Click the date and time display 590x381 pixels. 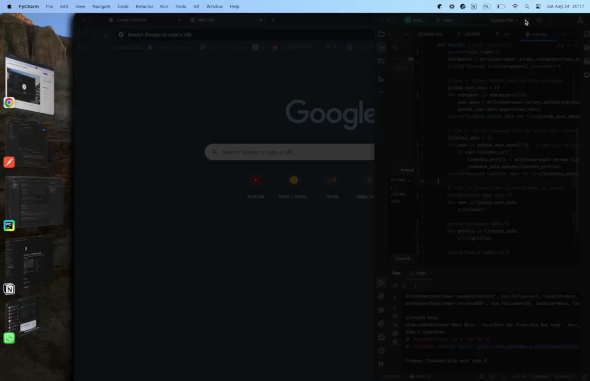[565, 6]
